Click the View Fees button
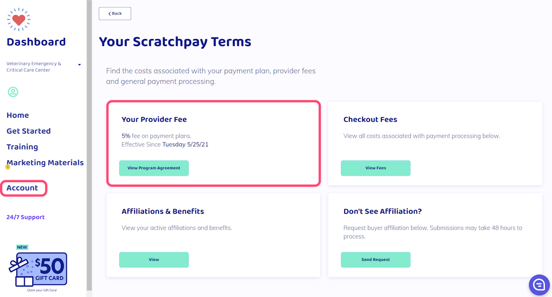Image resolution: width=552 pixels, height=297 pixels. [x=376, y=168]
